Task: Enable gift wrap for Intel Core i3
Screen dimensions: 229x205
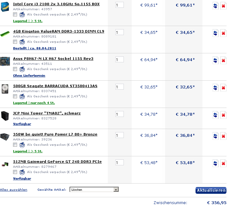Action: click(x=15, y=15)
